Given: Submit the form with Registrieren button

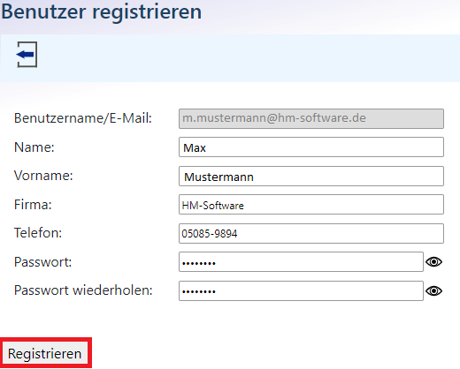Looking at the screenshot, I should pos(45,353).
